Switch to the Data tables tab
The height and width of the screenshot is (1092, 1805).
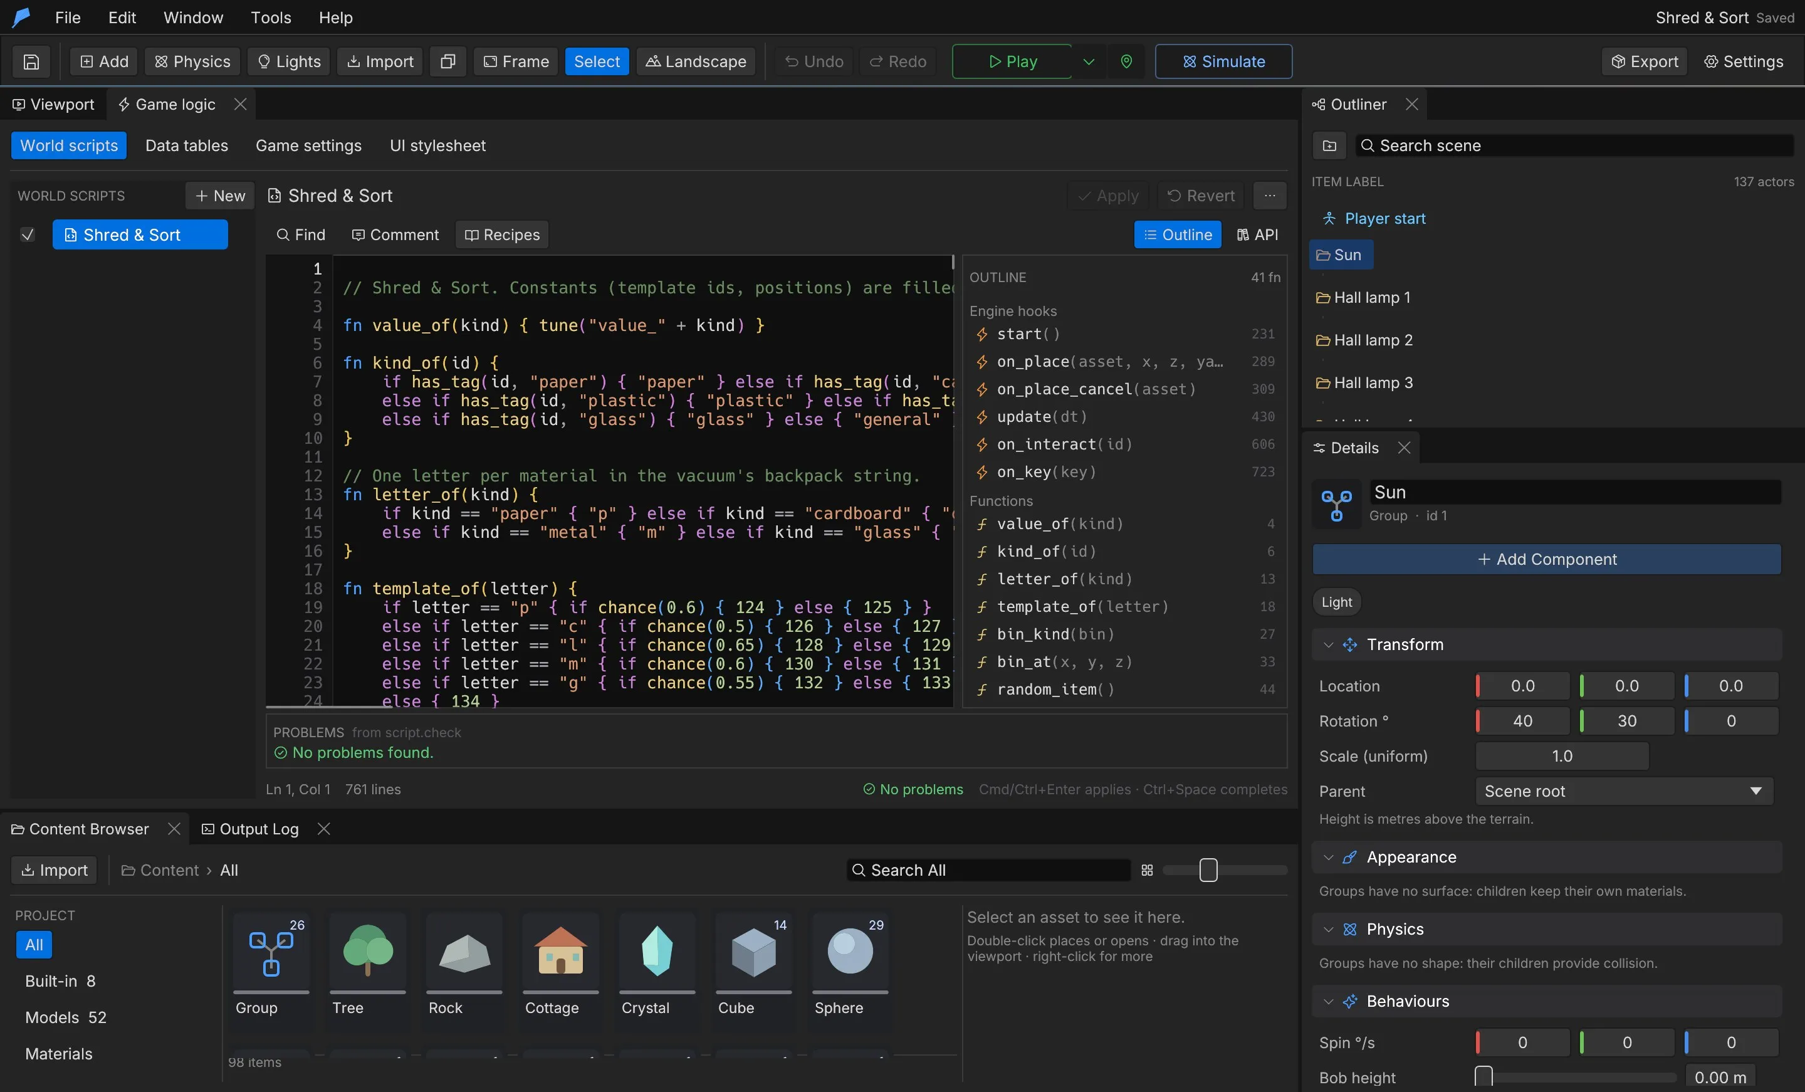click(186, 145)
